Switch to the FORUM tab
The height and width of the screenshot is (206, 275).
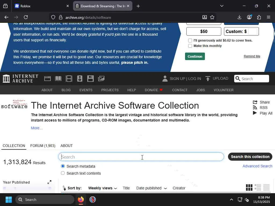pyautogui.click(x=43, y=146)
